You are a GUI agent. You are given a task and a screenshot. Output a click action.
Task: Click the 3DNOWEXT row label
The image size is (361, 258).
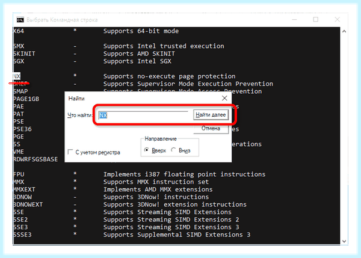click(x=28, y=204)
